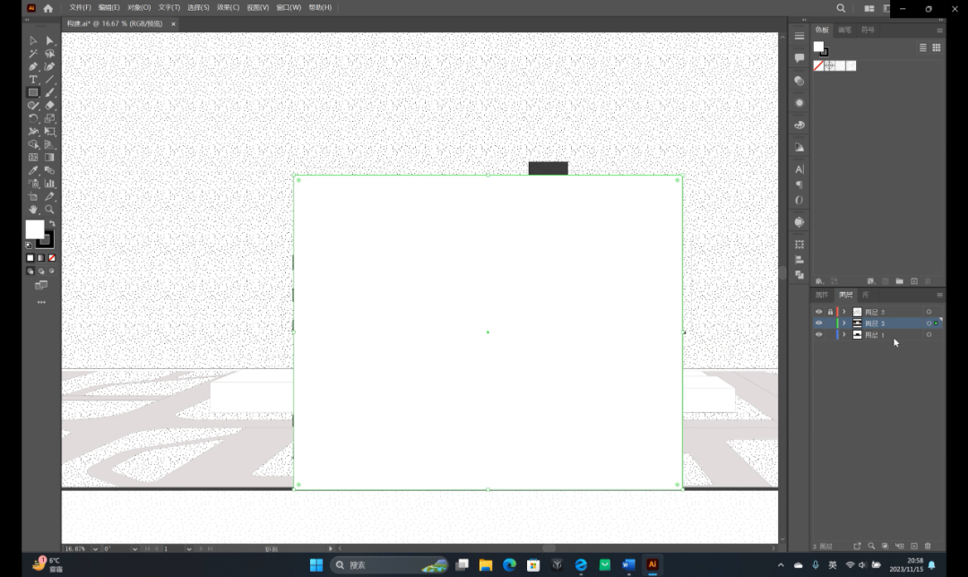Click the swap fill and stroke arrow
This screenshot has width=968, height=577.
(x=53, y=223)
